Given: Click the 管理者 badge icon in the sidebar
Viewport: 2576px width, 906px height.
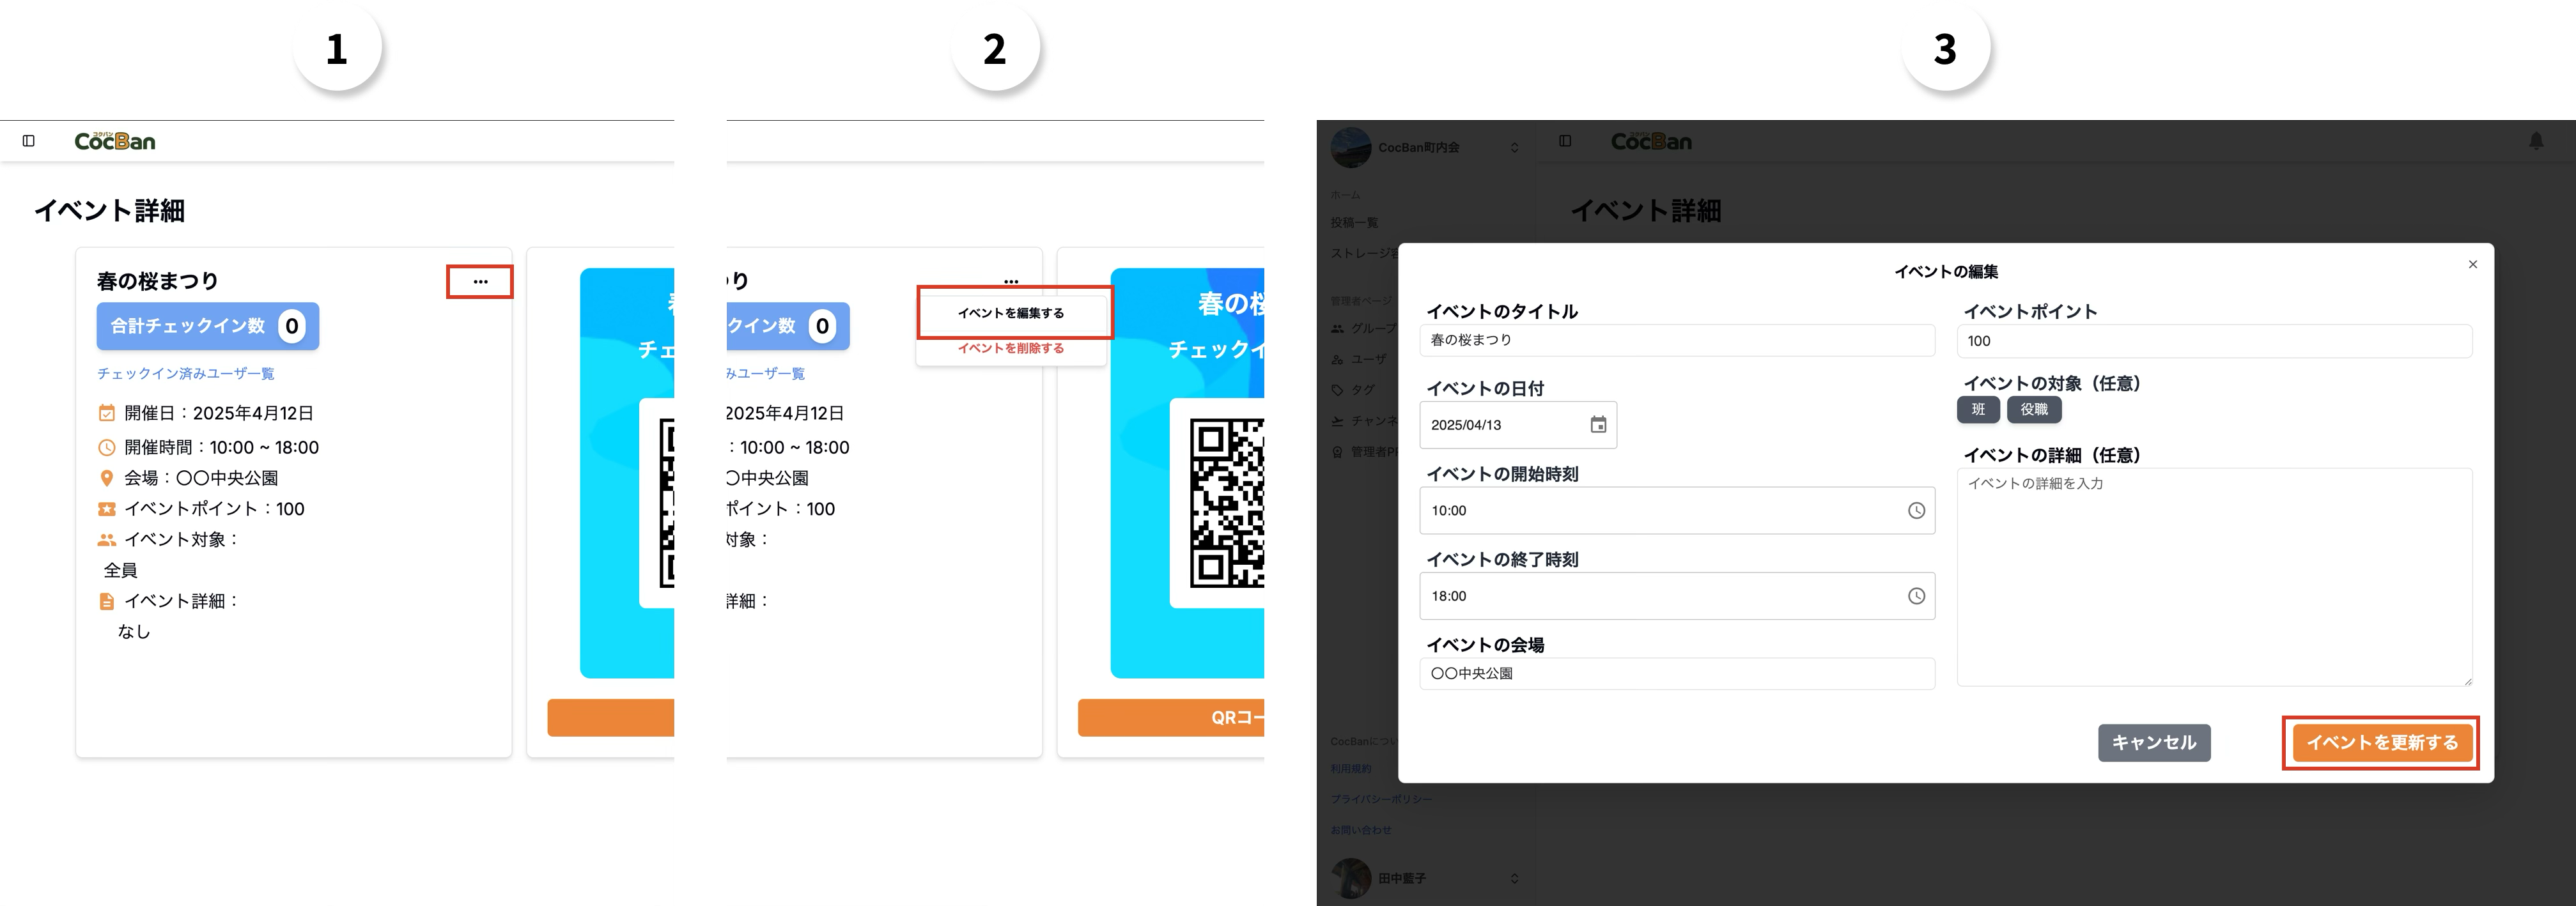Looking at the screenshot, I should point(1338,452).
